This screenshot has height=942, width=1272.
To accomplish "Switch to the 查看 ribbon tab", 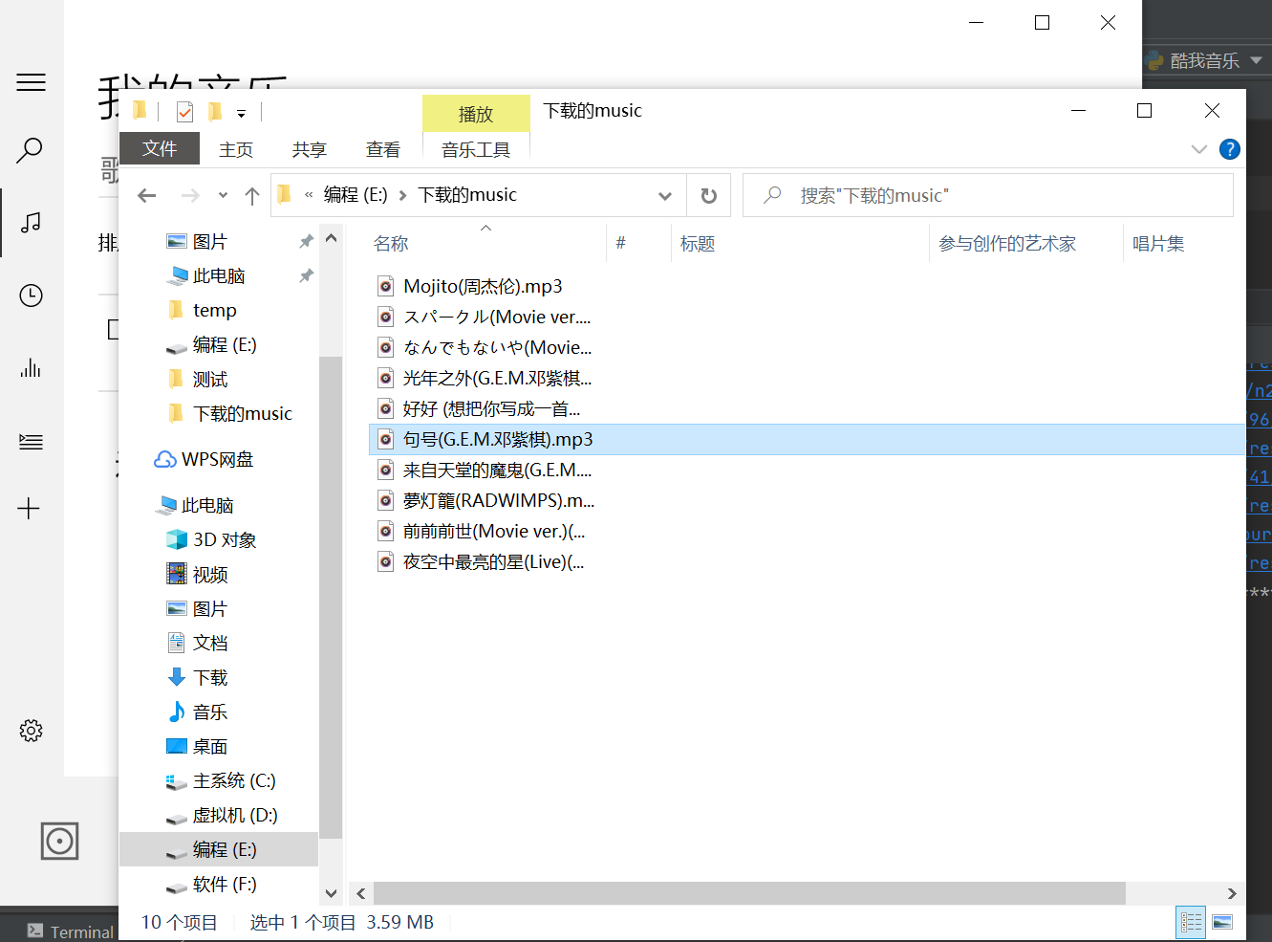I will point(382,149).
